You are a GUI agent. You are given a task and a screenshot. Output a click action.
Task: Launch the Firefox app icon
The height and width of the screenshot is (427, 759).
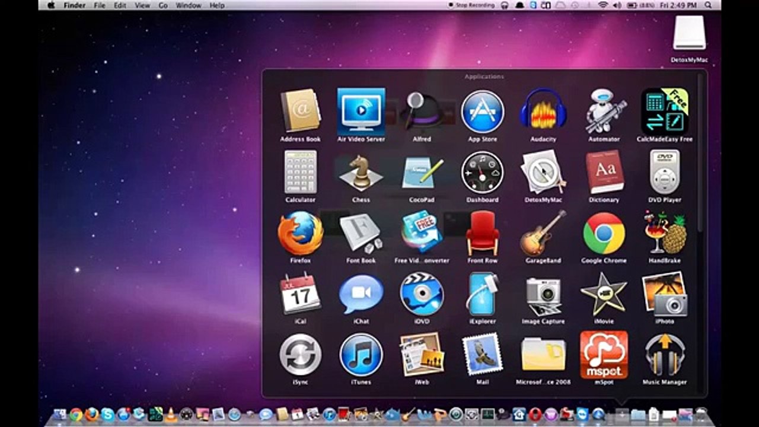pyautogui.click(x=301, y=233)
